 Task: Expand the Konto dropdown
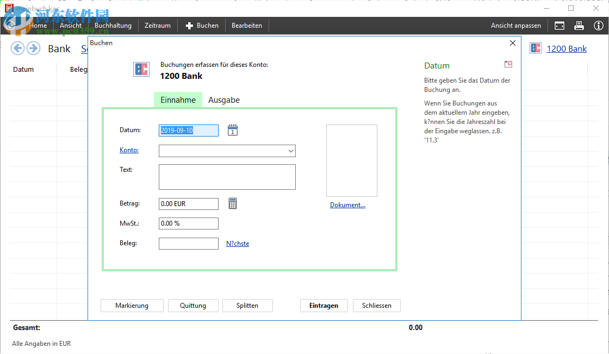pos(290,151)
